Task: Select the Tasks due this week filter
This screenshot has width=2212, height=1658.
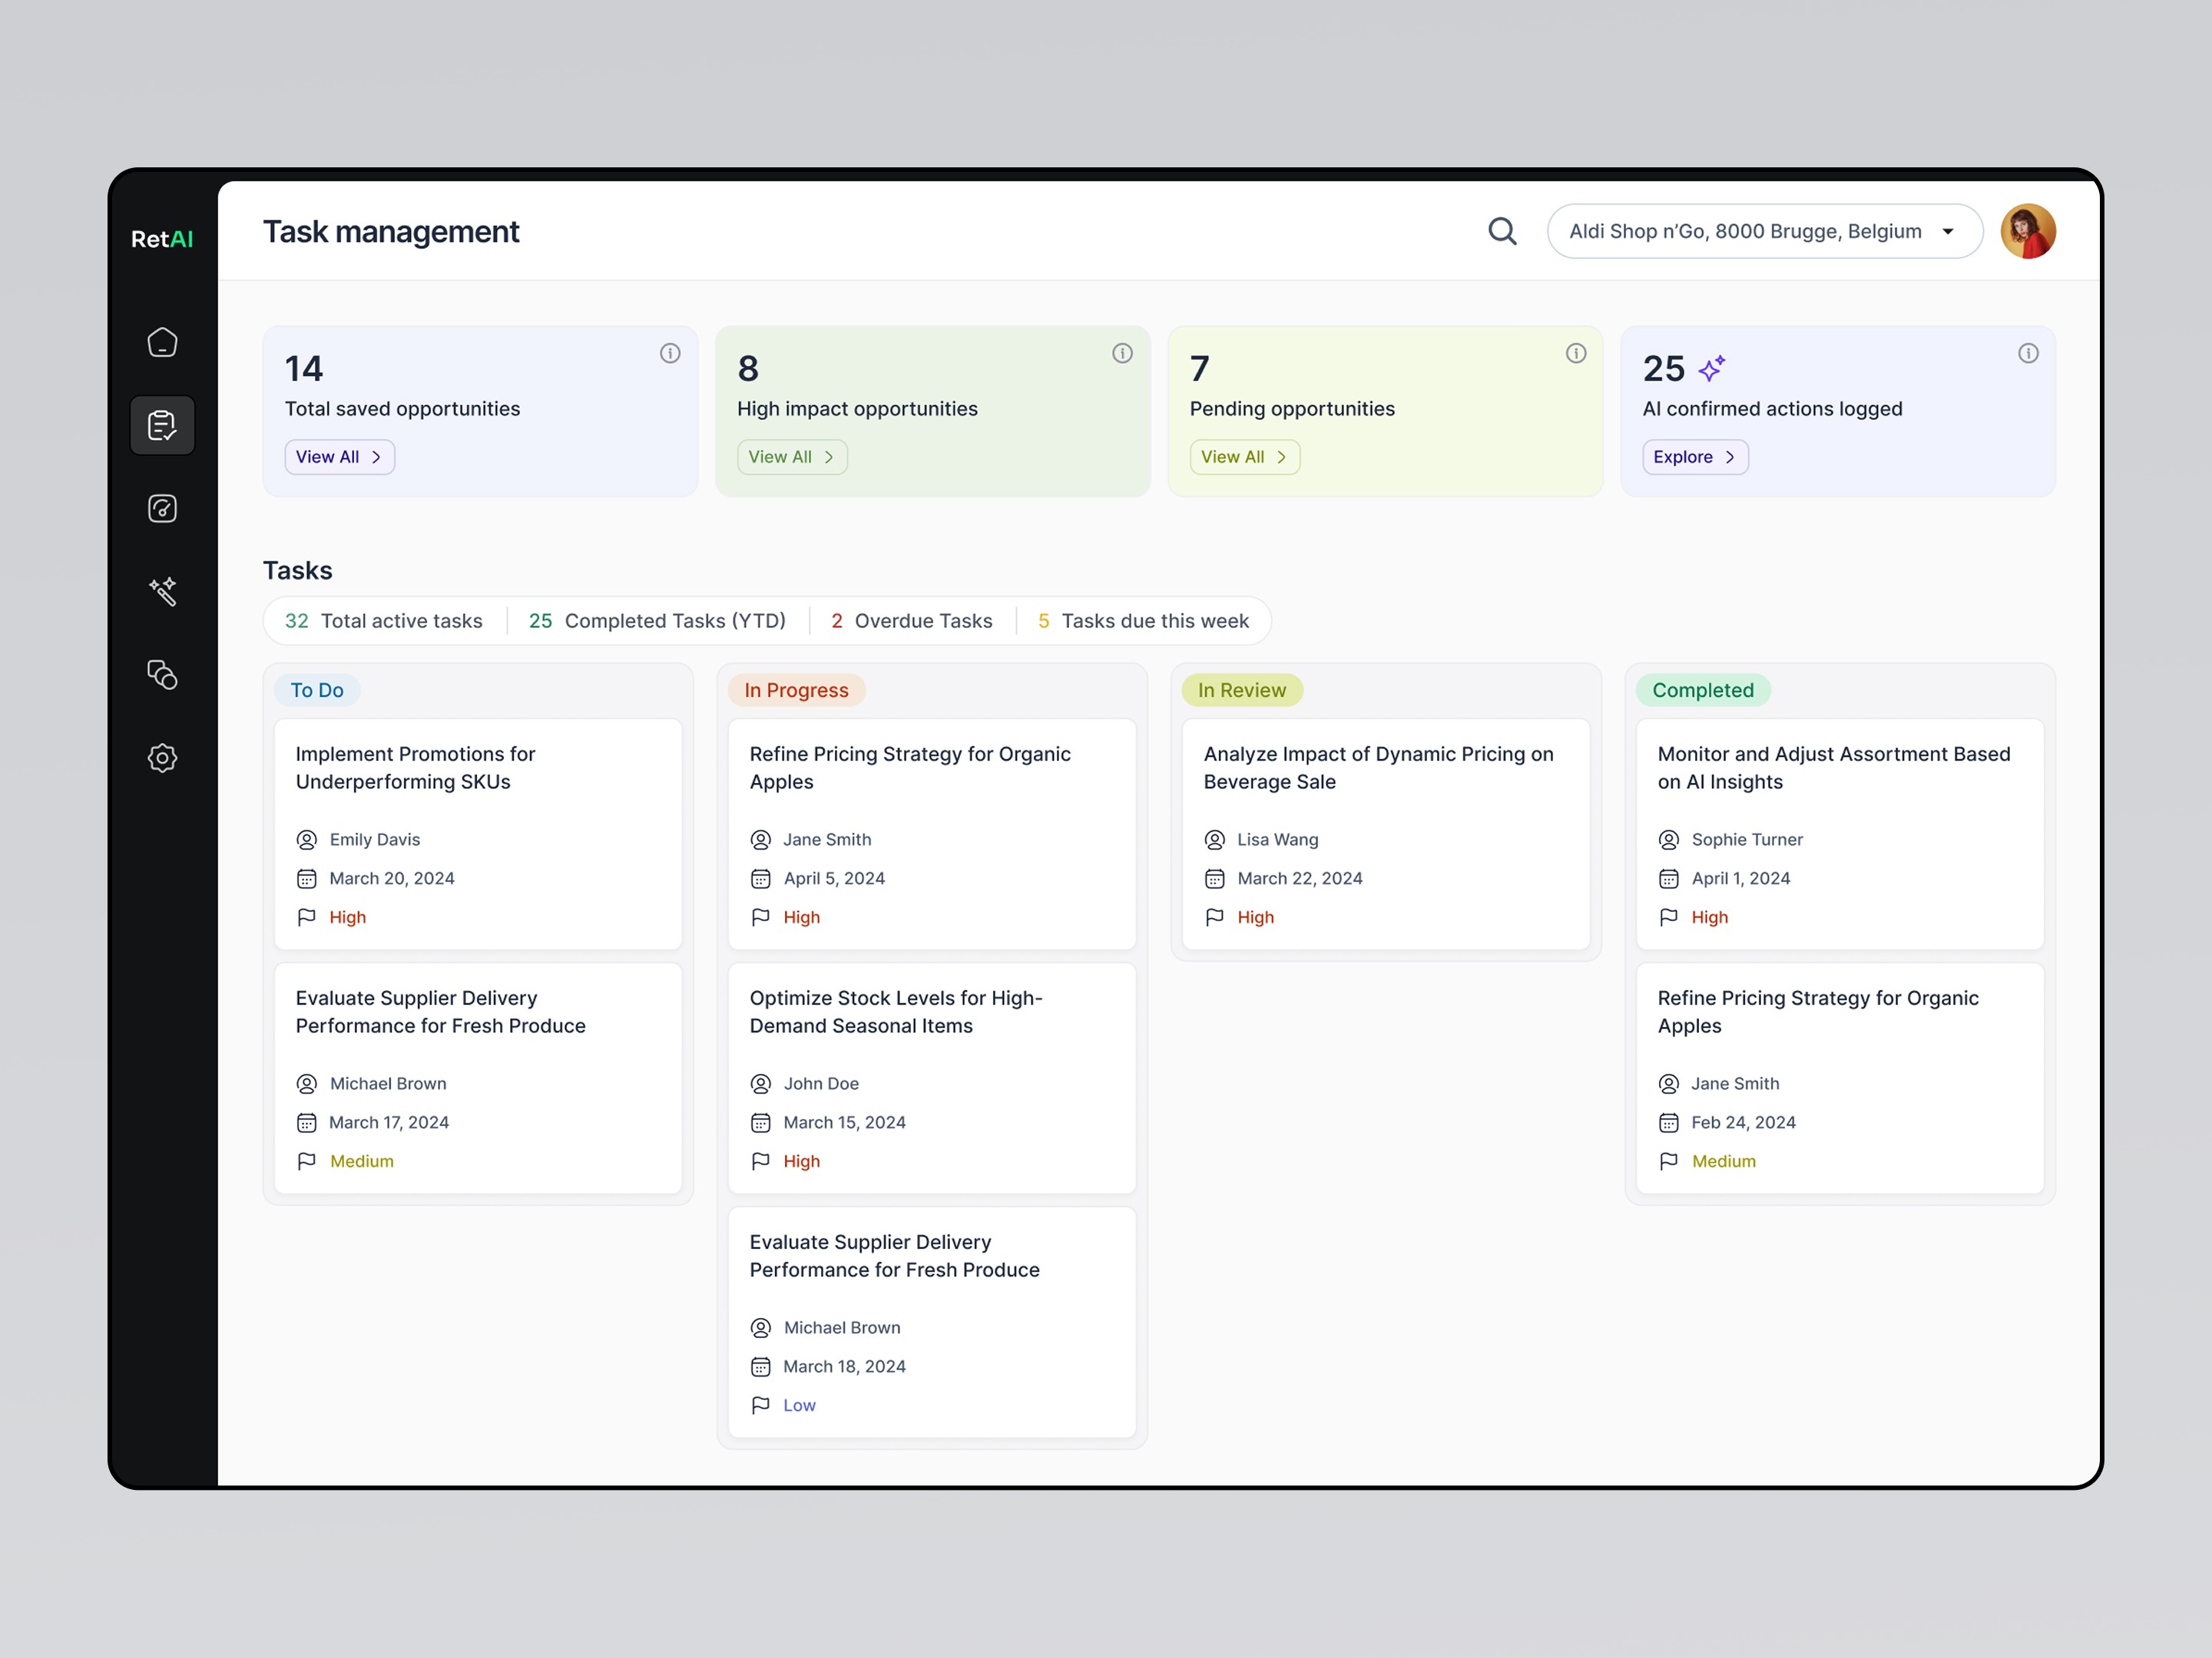Action: [1143, 621]
